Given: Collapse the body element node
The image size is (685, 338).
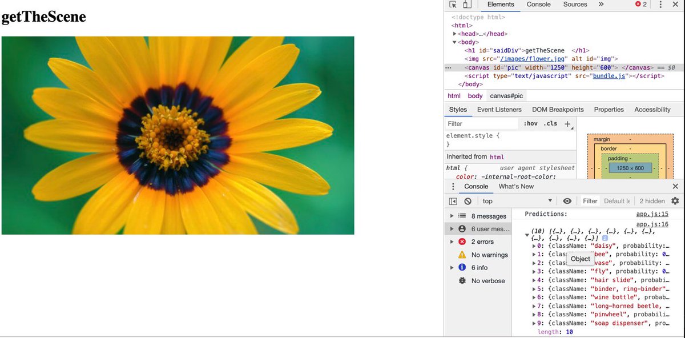Looking at the screenshot, I should (x=454, y=42).
